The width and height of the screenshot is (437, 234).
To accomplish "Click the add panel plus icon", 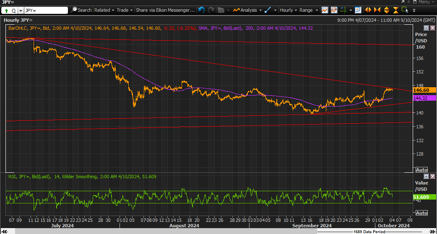I will pos(358,10).
